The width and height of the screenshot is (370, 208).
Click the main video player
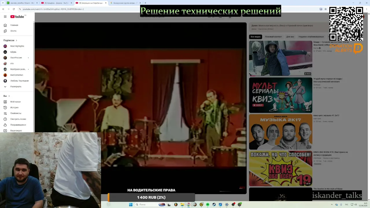point(140,108)
